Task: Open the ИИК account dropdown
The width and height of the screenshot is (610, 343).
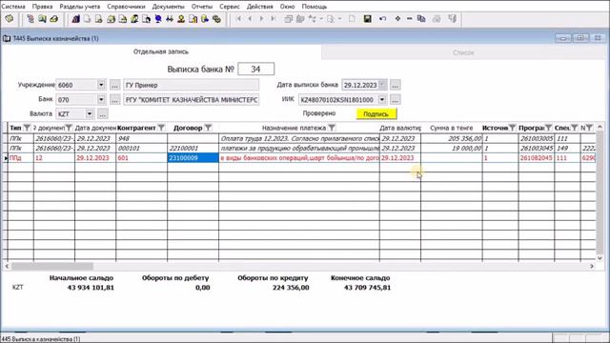Action: tap(382, 99)
